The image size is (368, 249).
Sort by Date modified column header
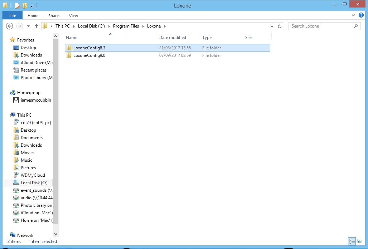[x=173, y=38]
